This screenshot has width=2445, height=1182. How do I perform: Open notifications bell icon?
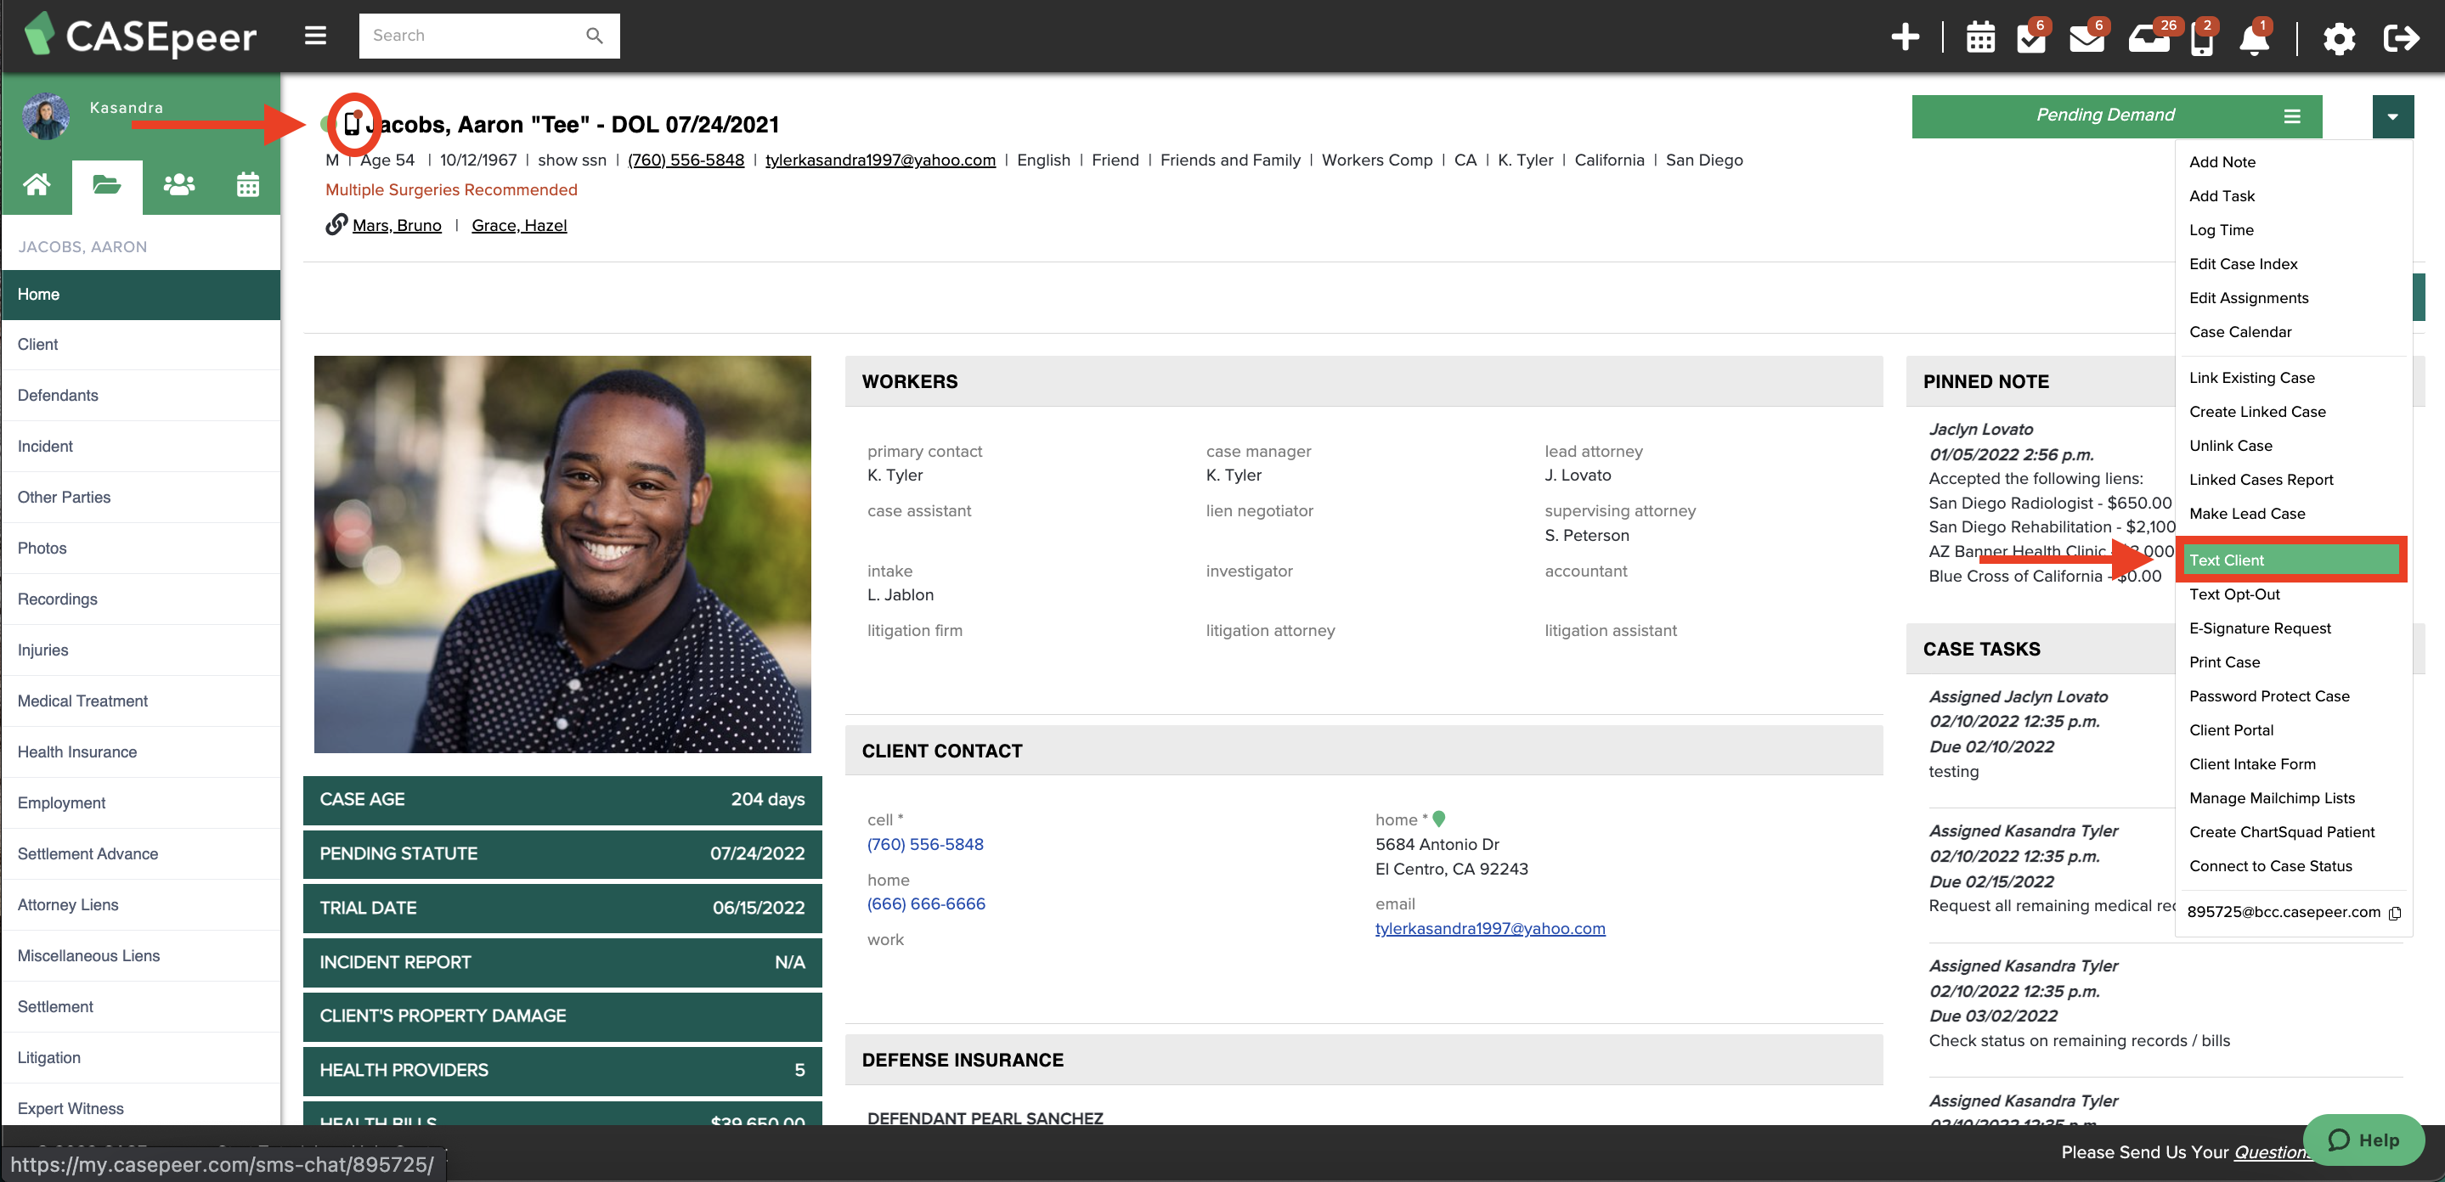pos(2254,38)
